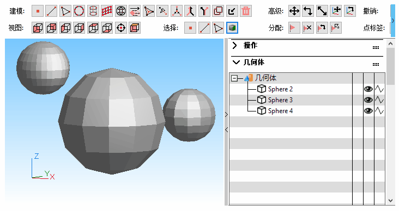This screenshot has width=399, height=211.
Task: Select the create sphere globe tool
Action: pos(121,11)
